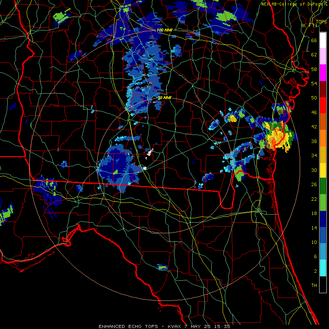329x329 pixels.
Task: Click the legend value 46
Action: click(x=314, y=113)
